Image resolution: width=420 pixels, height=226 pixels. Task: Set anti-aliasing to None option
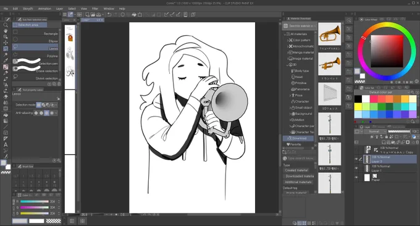[x=36, y=113]
